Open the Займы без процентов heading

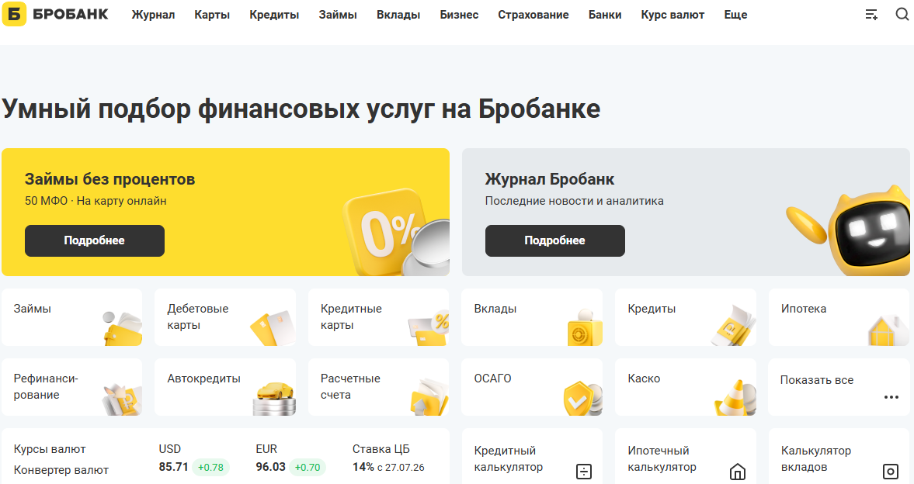pos(109,179)
